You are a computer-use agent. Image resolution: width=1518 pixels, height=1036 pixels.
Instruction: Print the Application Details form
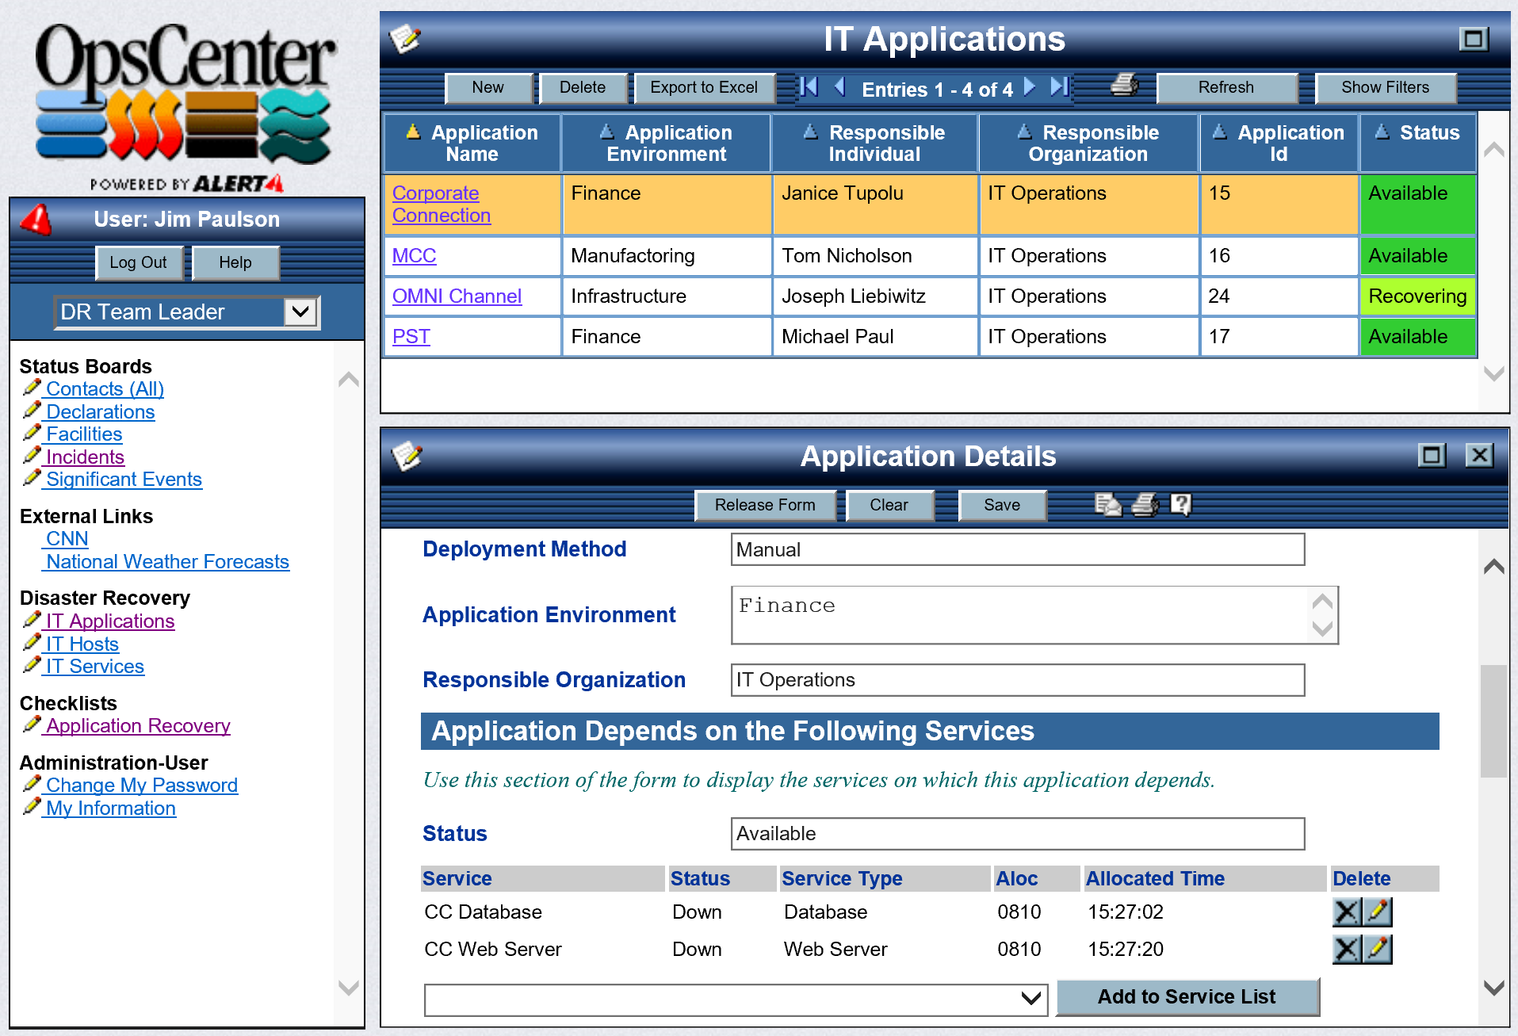1145,504
